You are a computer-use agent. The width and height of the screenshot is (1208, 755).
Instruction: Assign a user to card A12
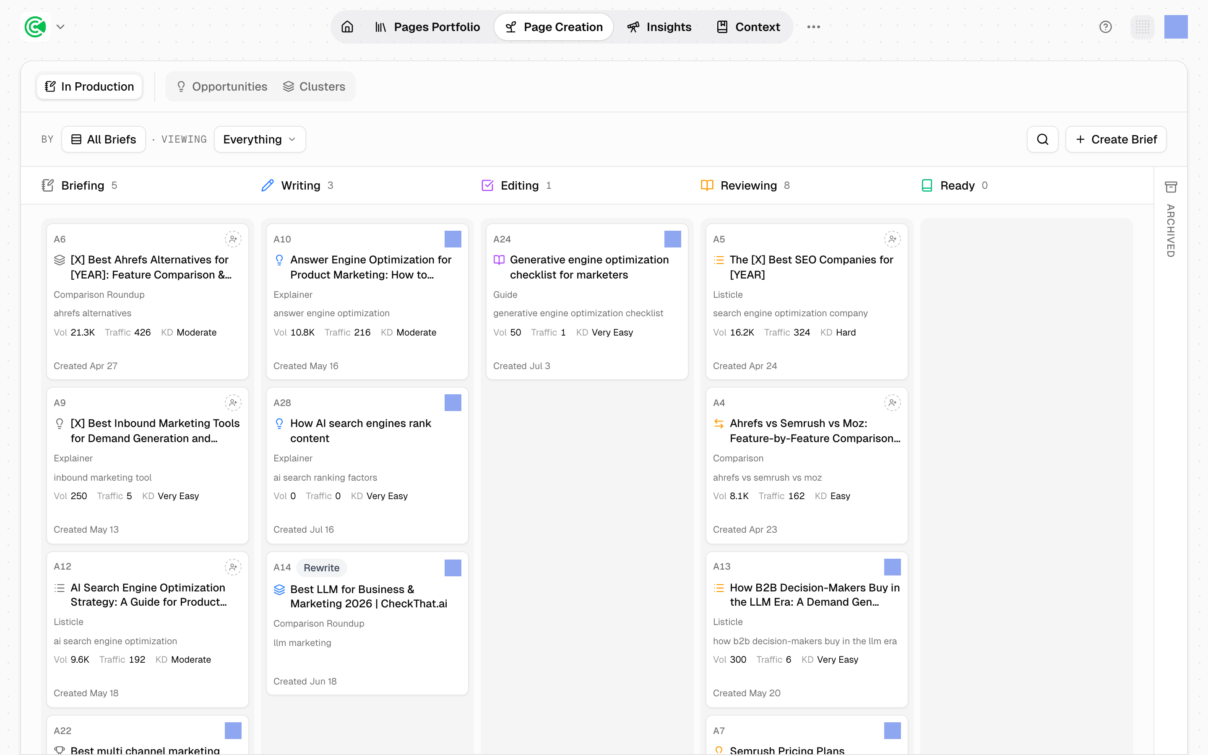233,567
